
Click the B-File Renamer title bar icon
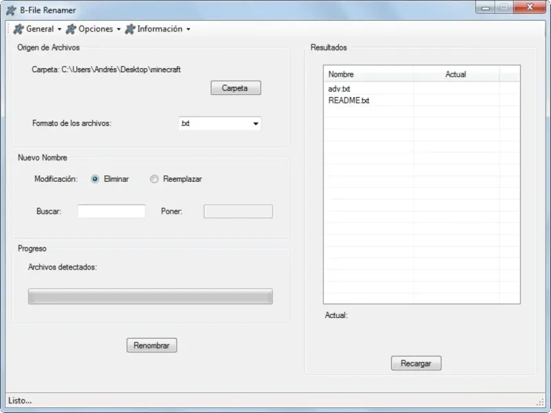coord(11,10)
